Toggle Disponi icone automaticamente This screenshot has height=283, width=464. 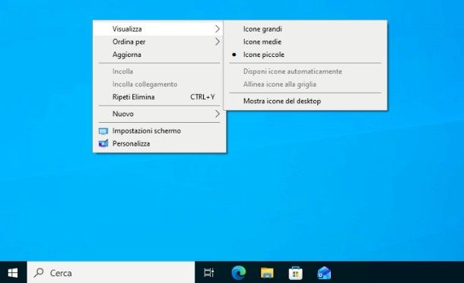coord(305,71)
